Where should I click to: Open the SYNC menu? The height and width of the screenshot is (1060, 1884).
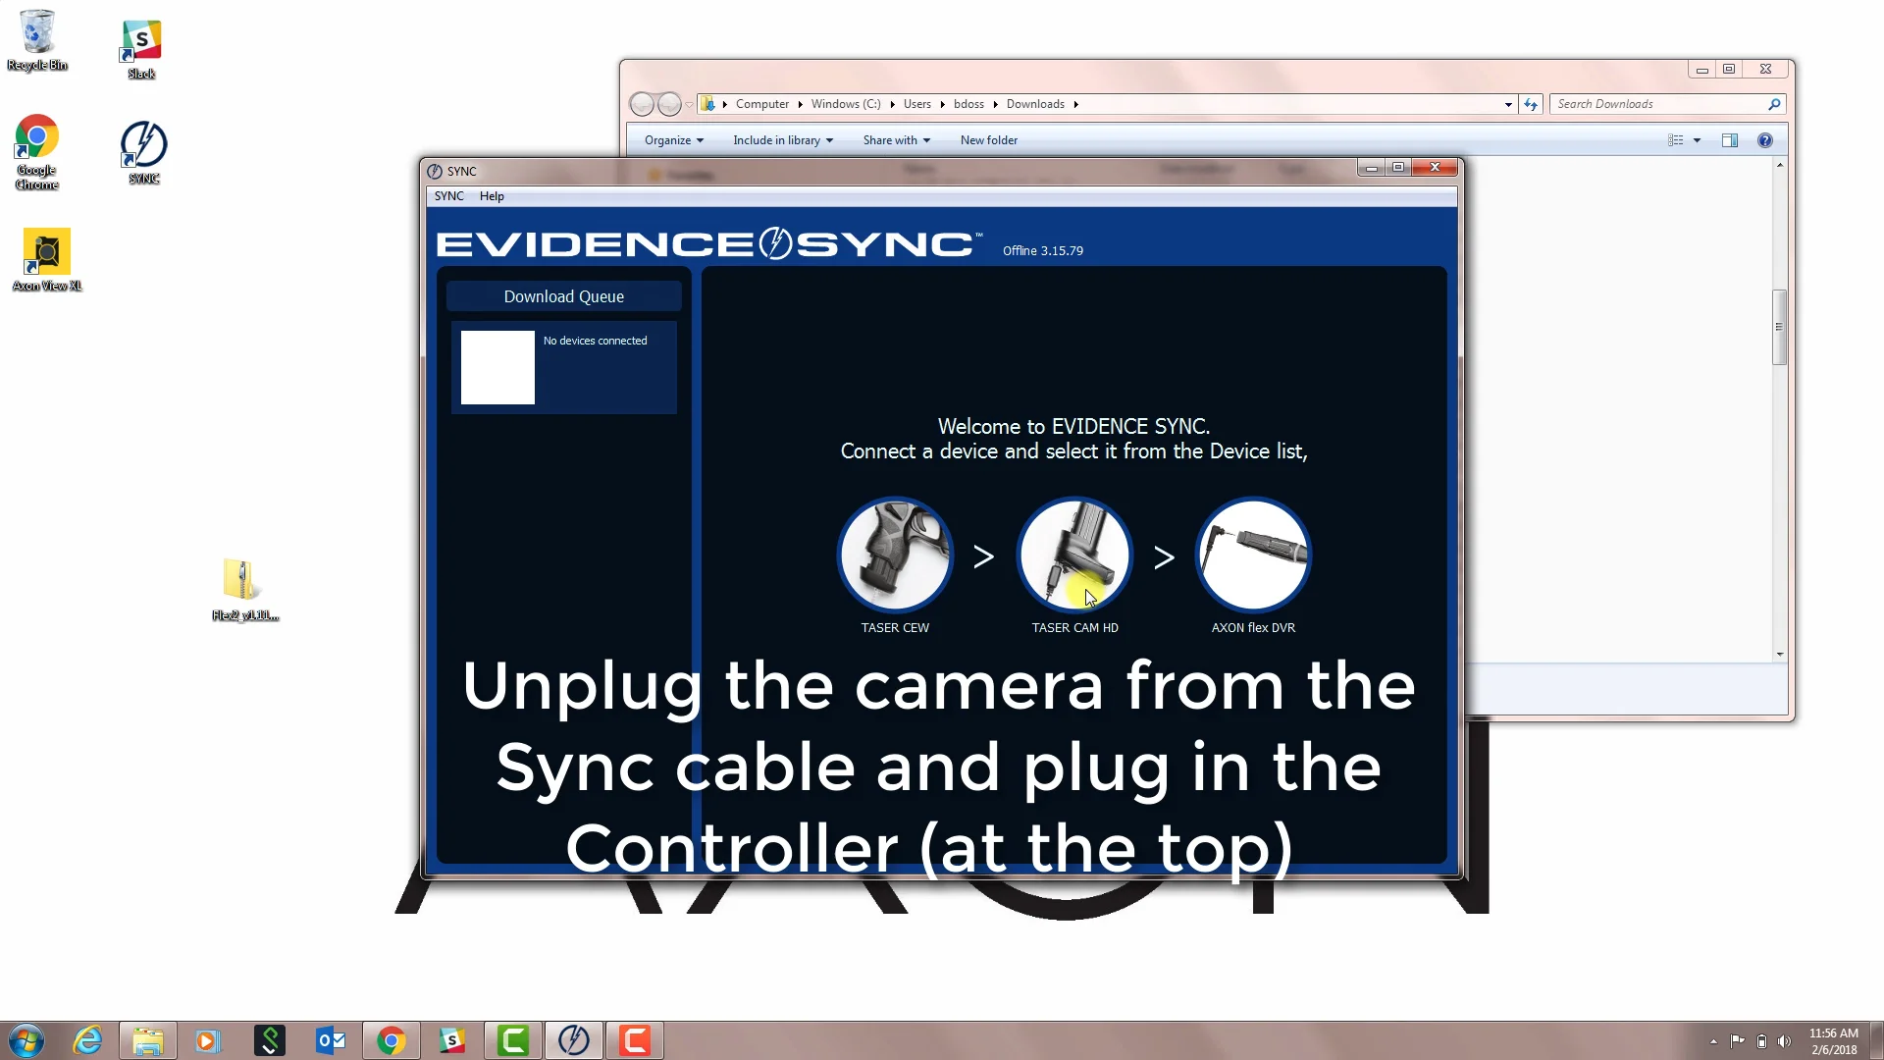[x=448, y=196]
